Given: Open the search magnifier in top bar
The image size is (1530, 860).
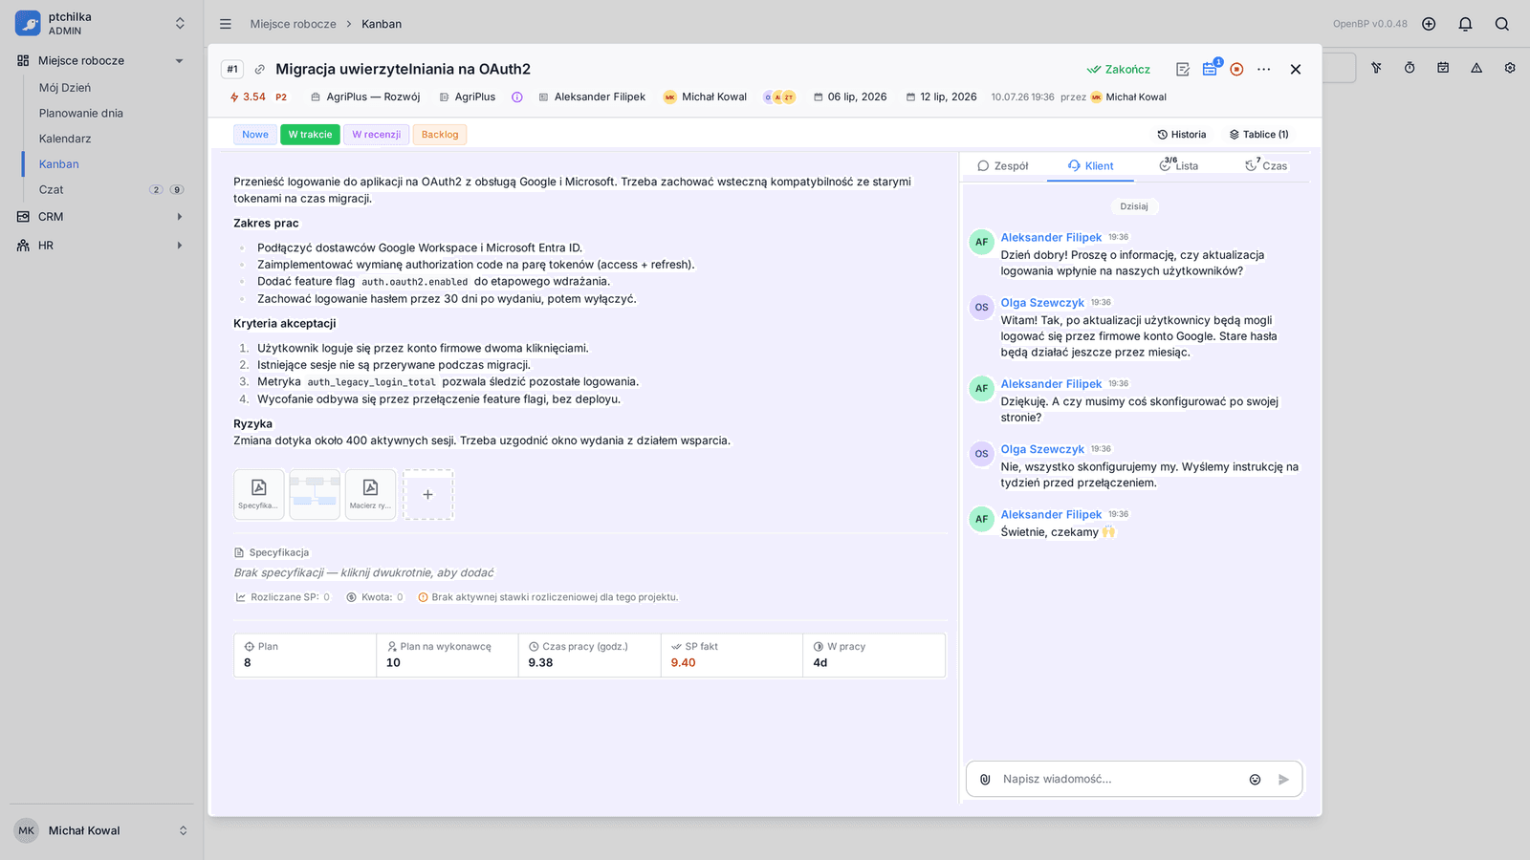Looking at the screenshot, I should pos(1502,24).
